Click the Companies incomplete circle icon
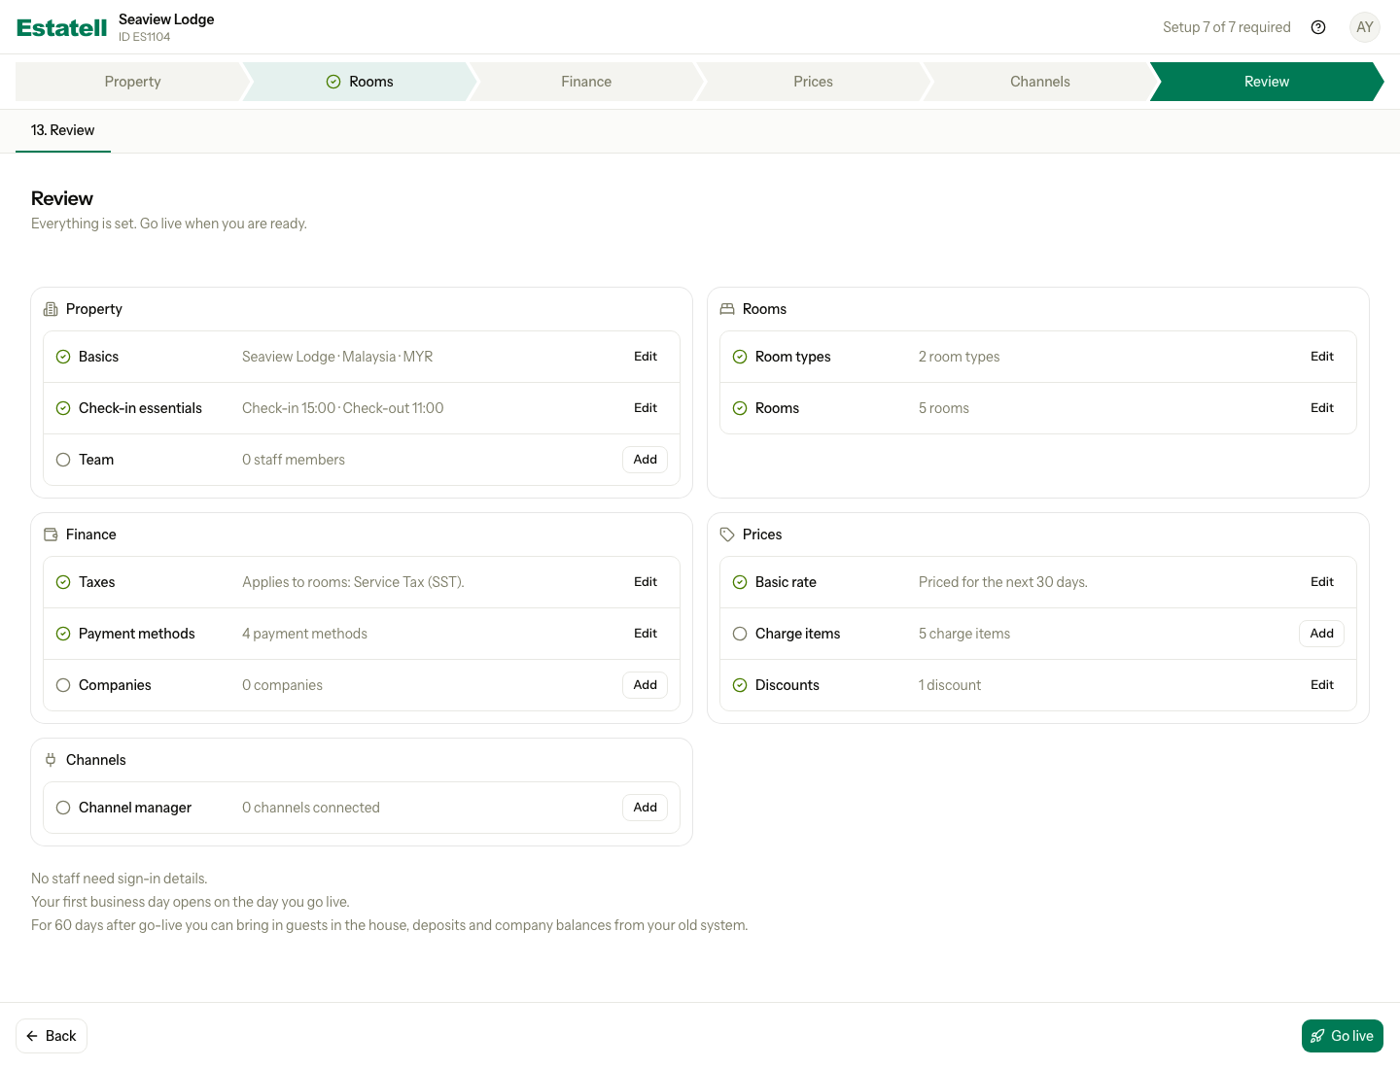This screenshot has height=1069, width=1400. pyautogui.click(x=63, y=685)
